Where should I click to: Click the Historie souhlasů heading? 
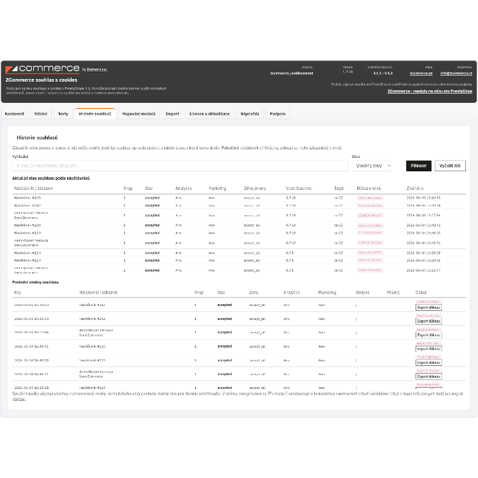tap(37, 137)
